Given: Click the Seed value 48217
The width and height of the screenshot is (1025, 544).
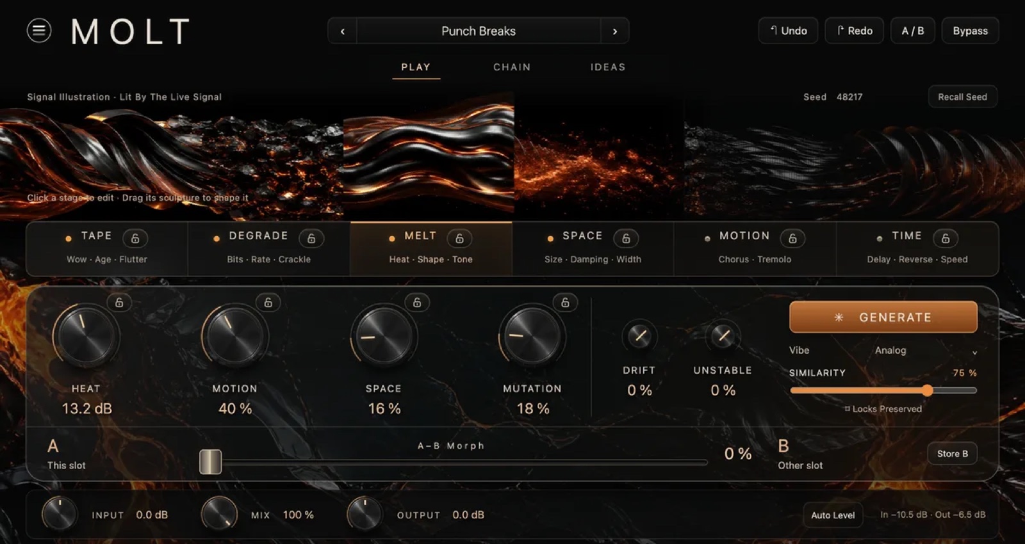Looking at the screenshot, I should coord(849,97).
